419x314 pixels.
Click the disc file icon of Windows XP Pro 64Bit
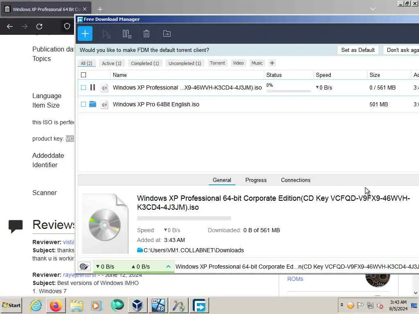click(x=104, y=104)
